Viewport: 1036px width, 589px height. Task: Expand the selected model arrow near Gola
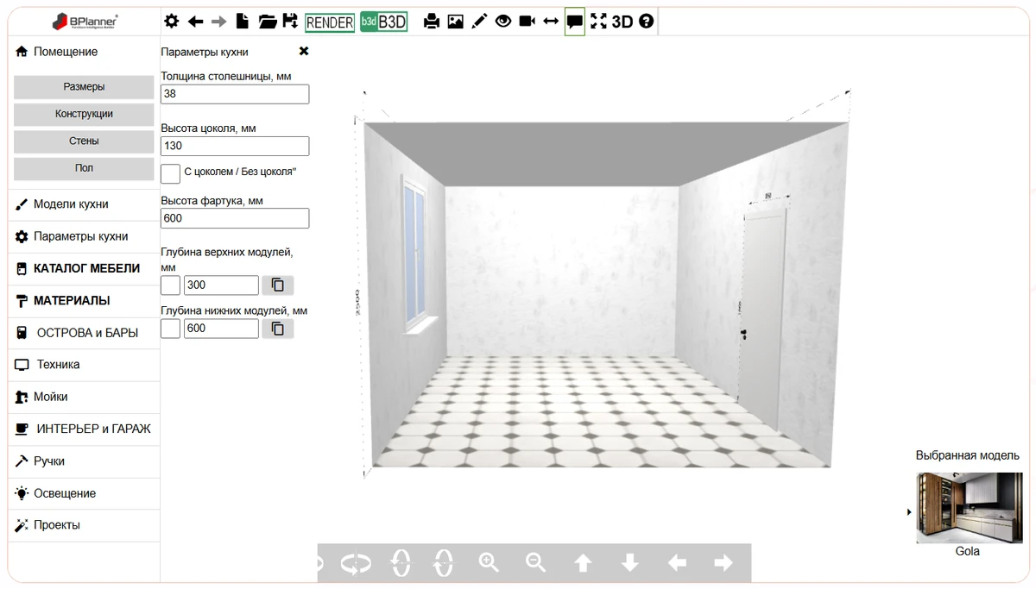coord(909,512)
